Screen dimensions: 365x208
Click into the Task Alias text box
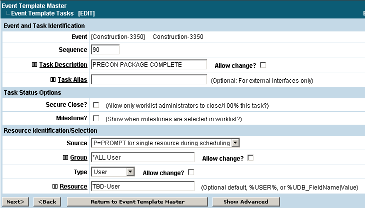click(x=149, y=80)
